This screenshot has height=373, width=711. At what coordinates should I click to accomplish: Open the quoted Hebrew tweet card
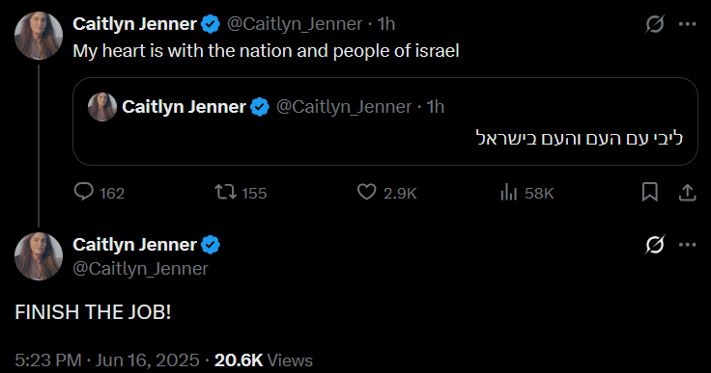tap(385, 121)
